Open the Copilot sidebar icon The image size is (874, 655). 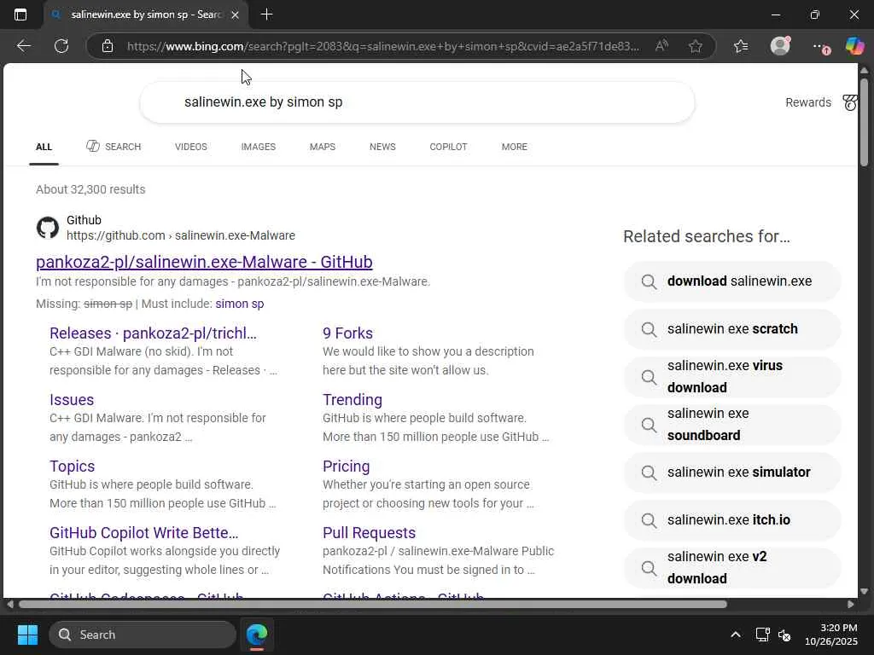coord(854,46)
